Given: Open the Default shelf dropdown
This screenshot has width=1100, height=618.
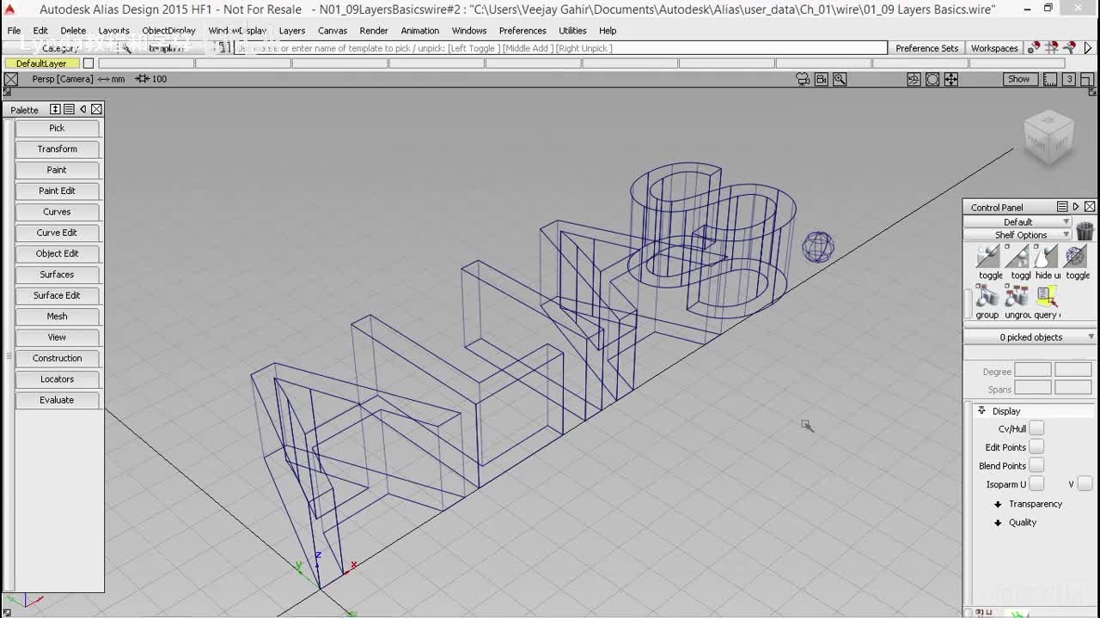Looking at the screenshot, I should (x=1018, y=221).
